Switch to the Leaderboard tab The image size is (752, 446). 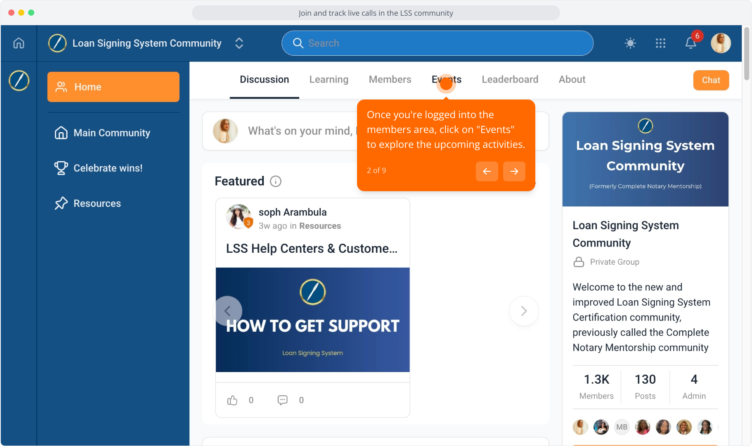(x=510, y=79)
